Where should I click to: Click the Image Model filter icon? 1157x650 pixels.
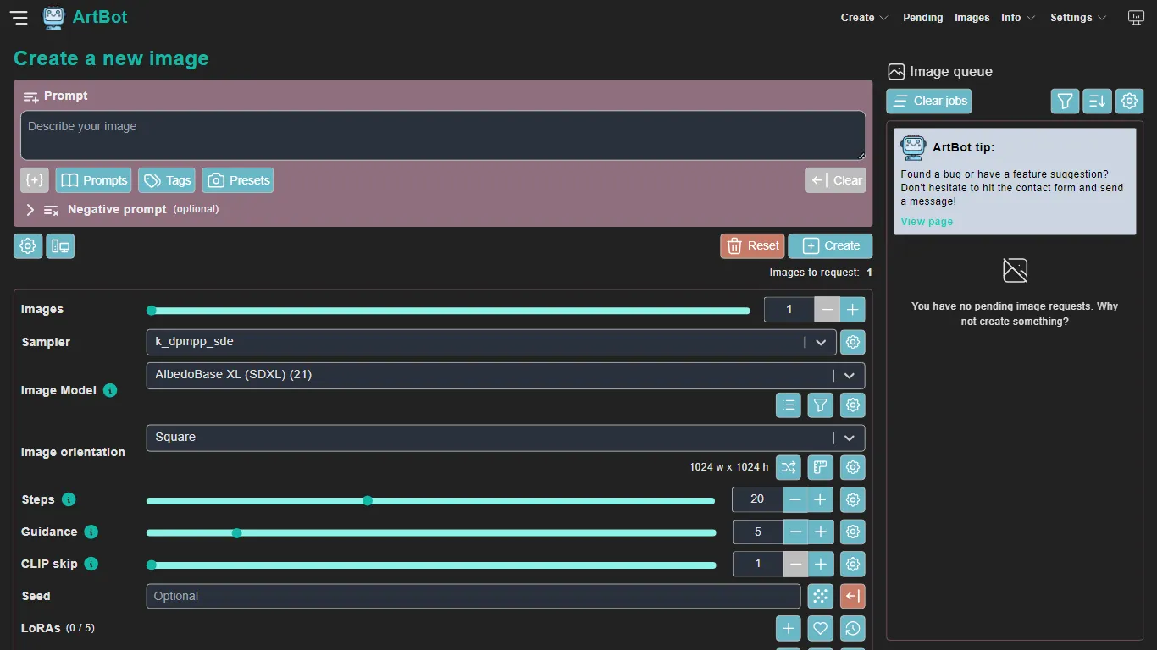coord(820,405)
